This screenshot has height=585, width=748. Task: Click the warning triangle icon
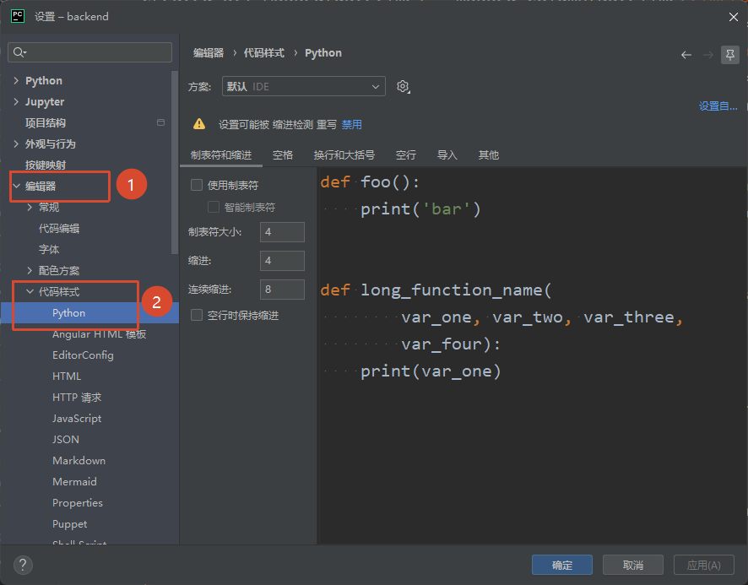199,124
